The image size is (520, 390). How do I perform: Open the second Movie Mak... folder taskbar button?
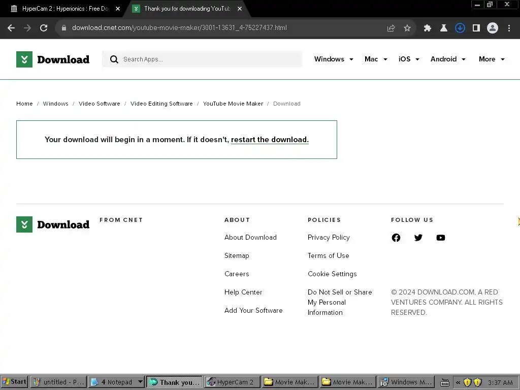[347, 382]
